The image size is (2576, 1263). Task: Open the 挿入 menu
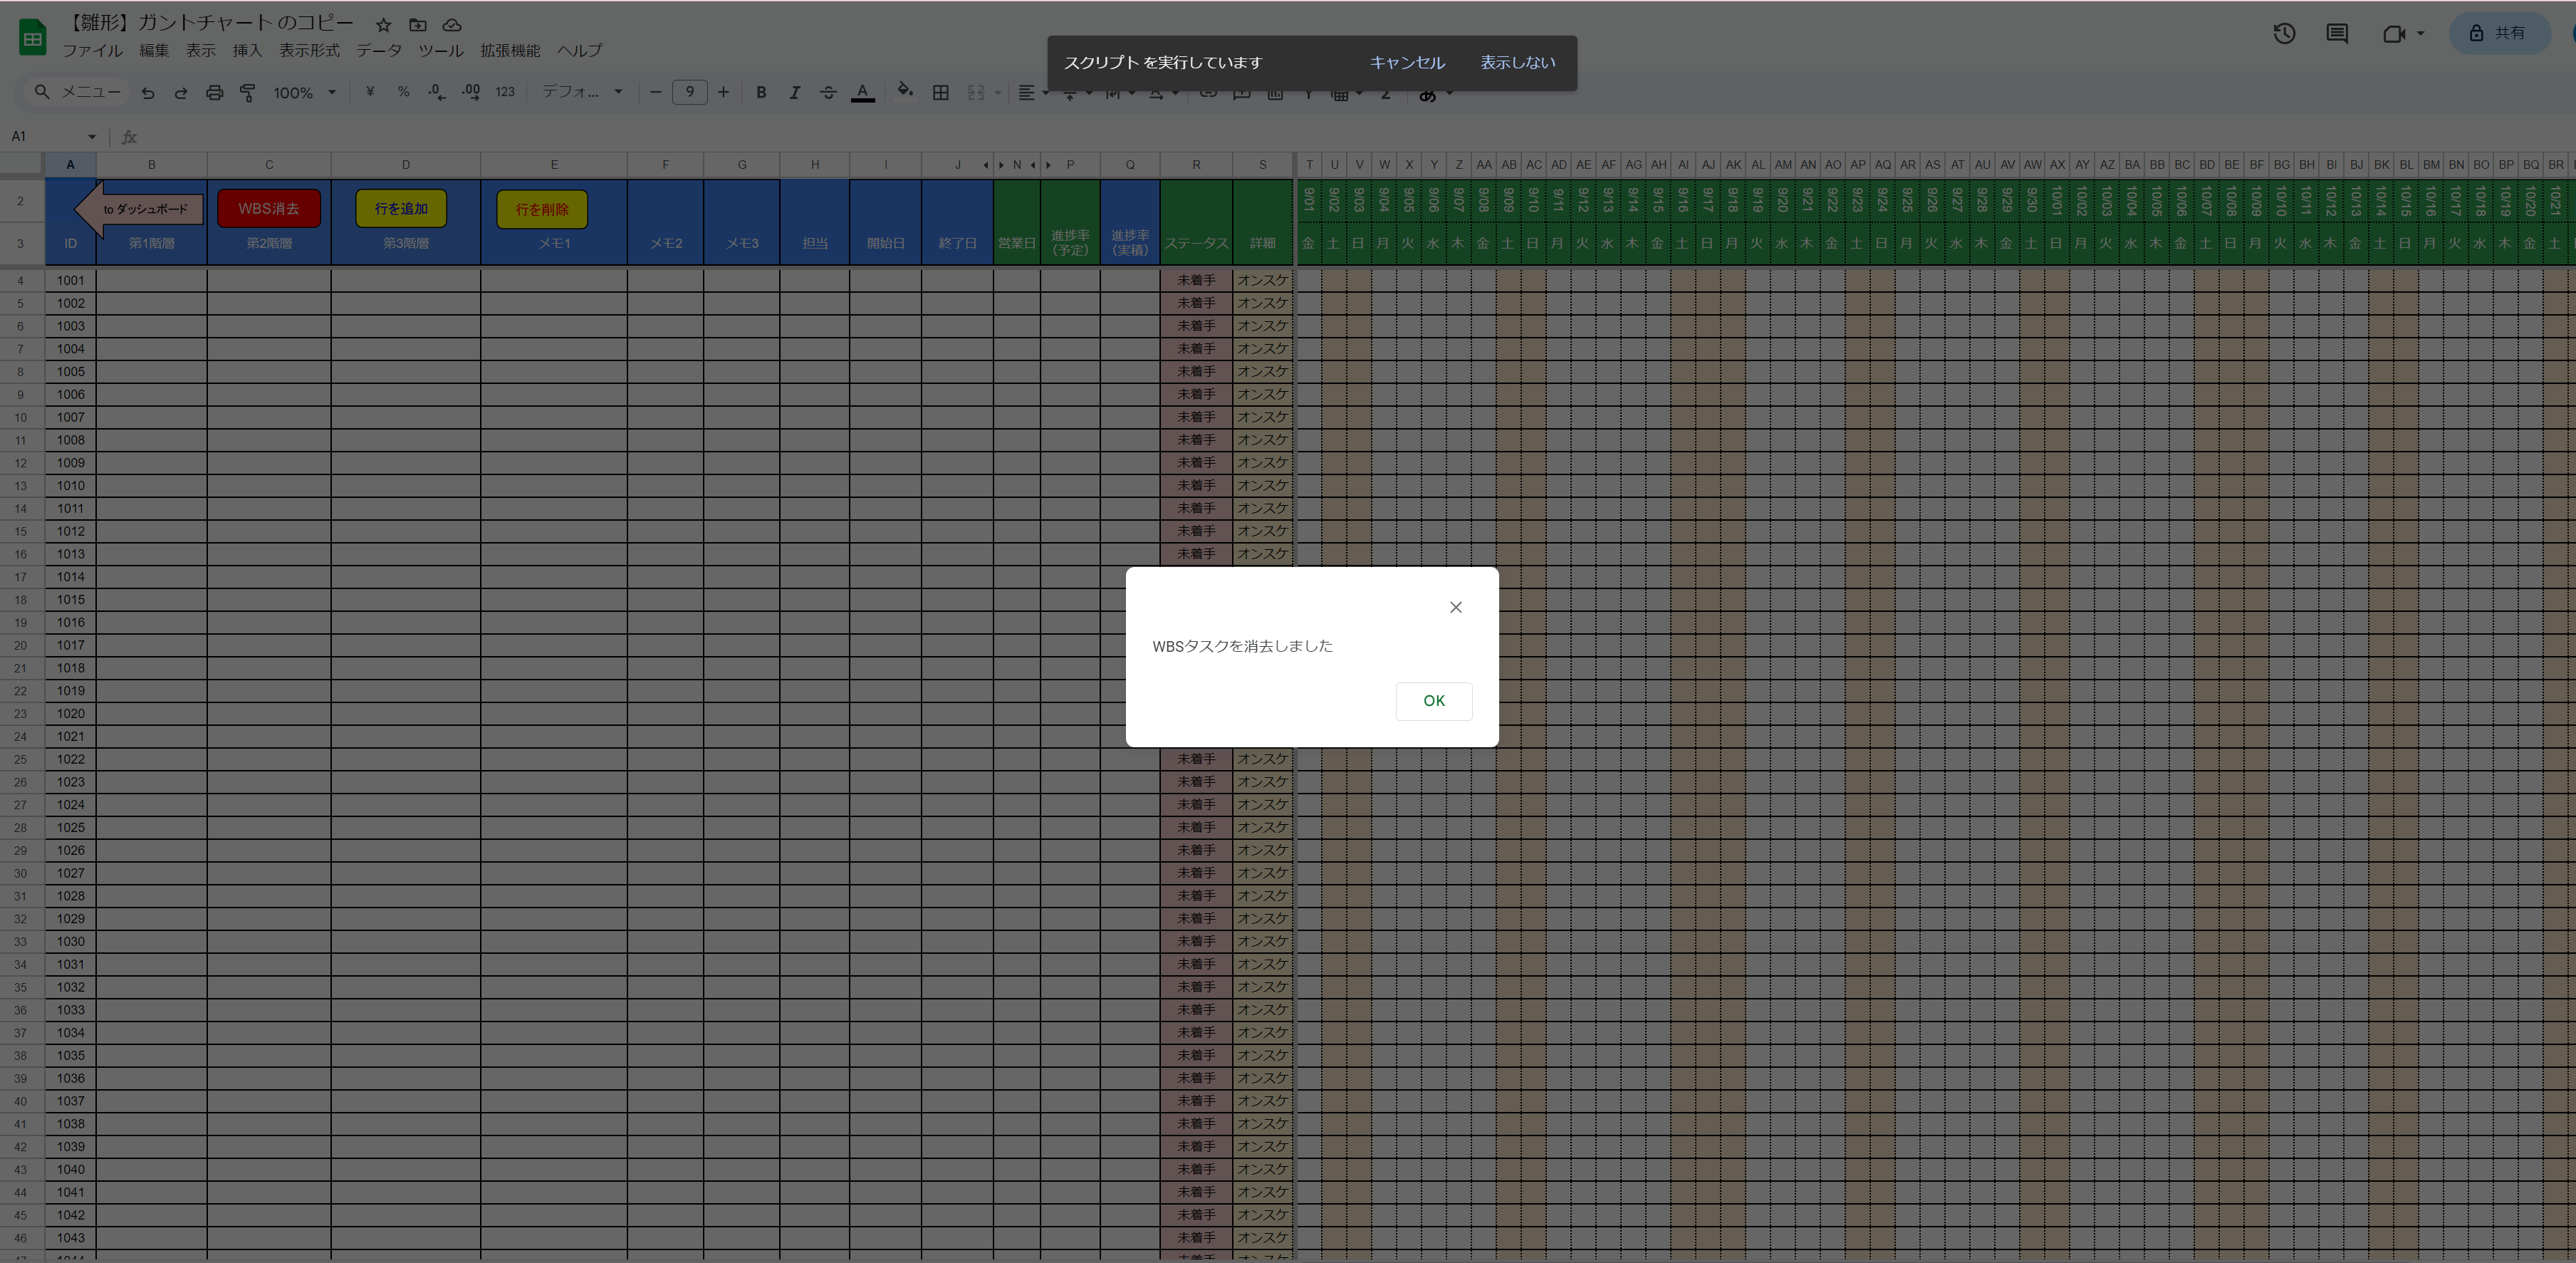point(247,51)
